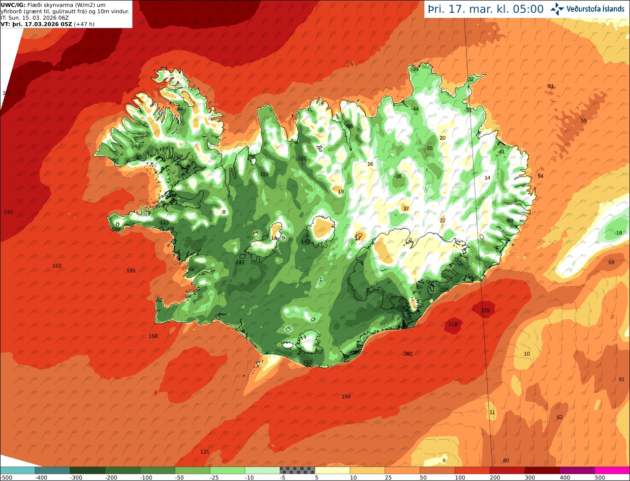
Task: Click the valid time line 'VT: þri. 17.03.2026 05Z'
Action: click(x=36, y=24)
